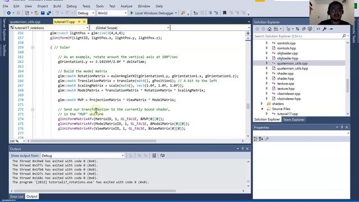Image resolution: width=359 pixels, height=202 pixels.
Task: Click the Categorized icon in Properties panel
Action: [256, 139]
